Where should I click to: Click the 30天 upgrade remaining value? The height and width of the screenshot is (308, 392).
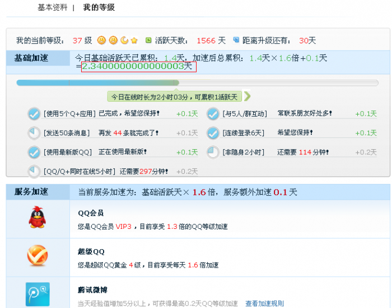pos(307,40)
